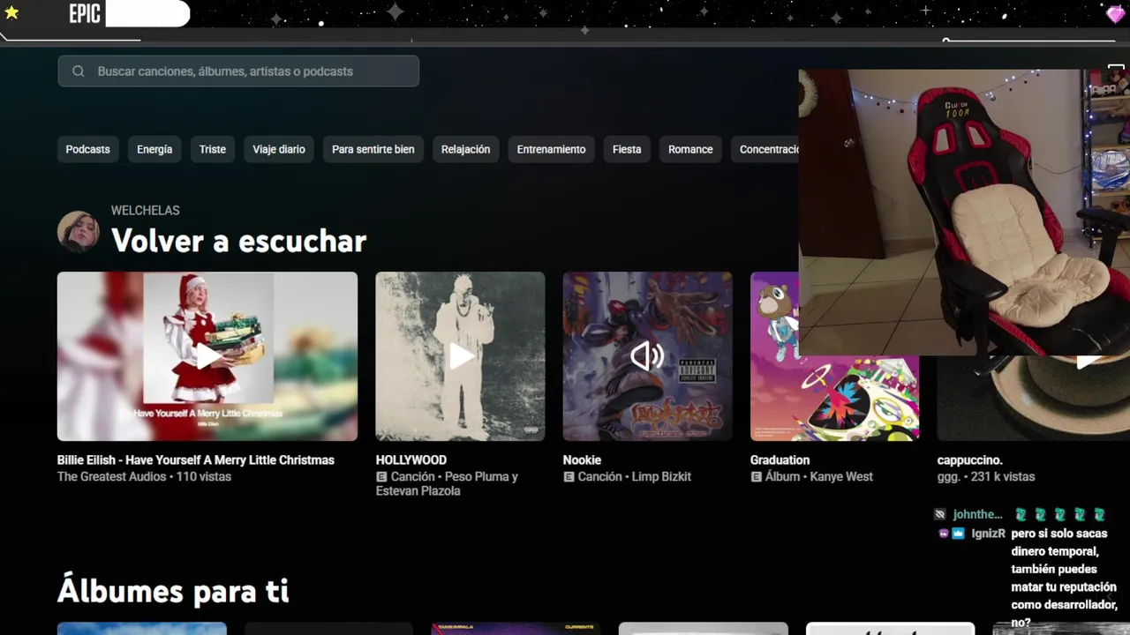The image size is (1130, 635).
Task: Play Billie Eilish Christmas video thumbnail
Action: (x=207, y=356)
